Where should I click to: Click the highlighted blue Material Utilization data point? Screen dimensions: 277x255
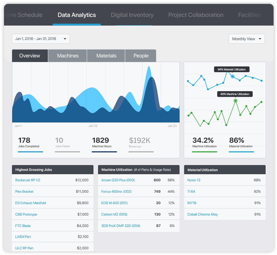pyautogui.click(x=233, y=76)
